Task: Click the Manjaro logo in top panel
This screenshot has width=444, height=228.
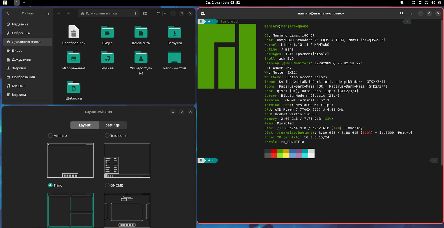Action: click(5, 3)
